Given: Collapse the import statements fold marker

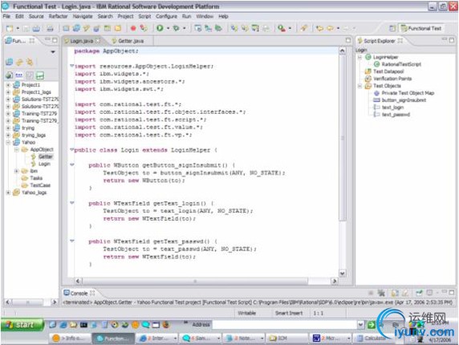Looking at the screenshot, I should 72,66.
